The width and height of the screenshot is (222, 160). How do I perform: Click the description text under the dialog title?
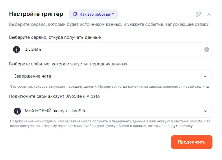(109, 24)
